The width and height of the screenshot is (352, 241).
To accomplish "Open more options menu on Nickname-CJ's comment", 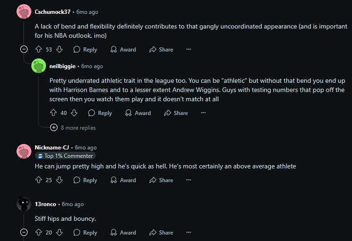I will point(188,180).
